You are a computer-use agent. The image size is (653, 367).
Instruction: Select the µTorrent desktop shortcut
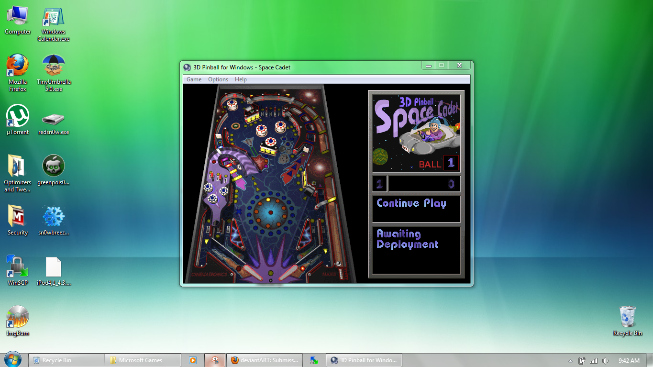tap(18, 120)
